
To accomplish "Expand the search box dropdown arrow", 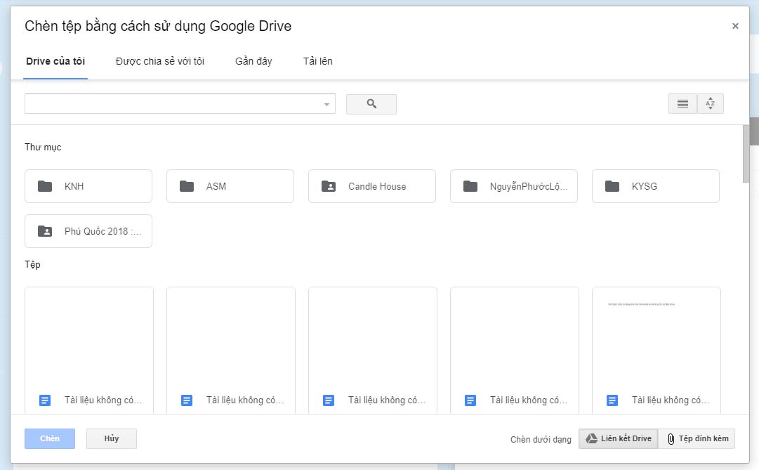I will 326,104.
